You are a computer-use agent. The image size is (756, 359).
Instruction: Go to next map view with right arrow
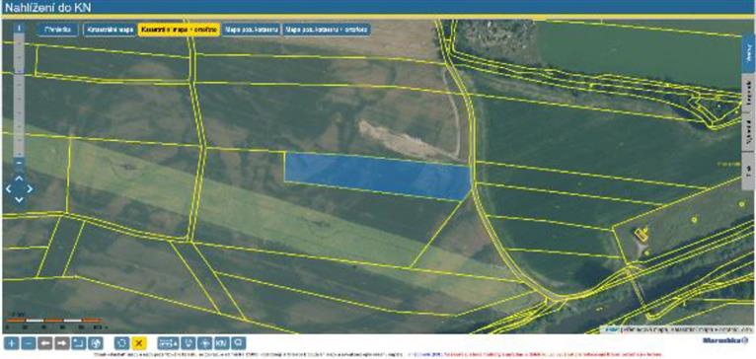(x=62, y=343)
